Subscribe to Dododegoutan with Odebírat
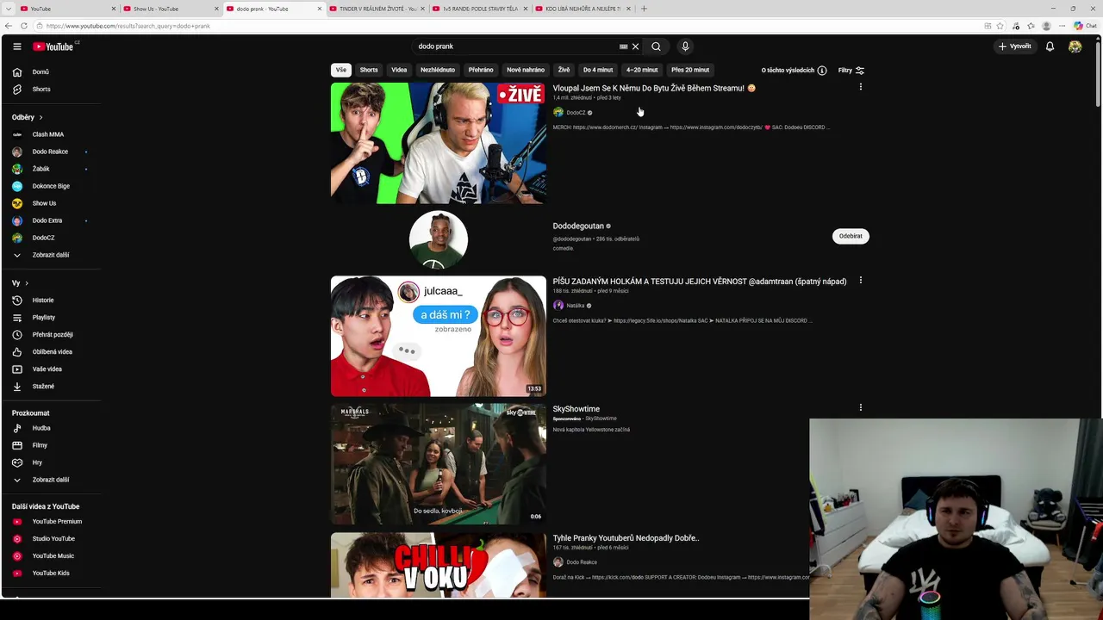This screenshot has height=620, width=1103. point(851,236)
